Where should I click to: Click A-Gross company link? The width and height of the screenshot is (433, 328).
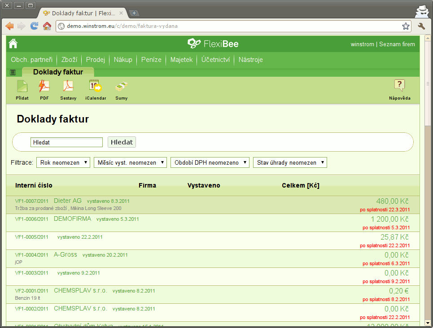coord(66,254)
